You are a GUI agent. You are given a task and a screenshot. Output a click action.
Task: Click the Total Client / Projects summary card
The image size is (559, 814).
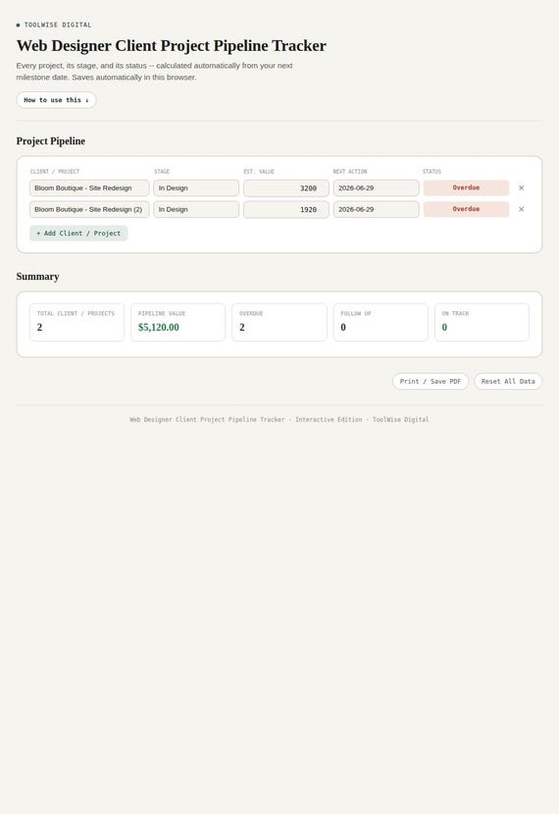[76, 322]
